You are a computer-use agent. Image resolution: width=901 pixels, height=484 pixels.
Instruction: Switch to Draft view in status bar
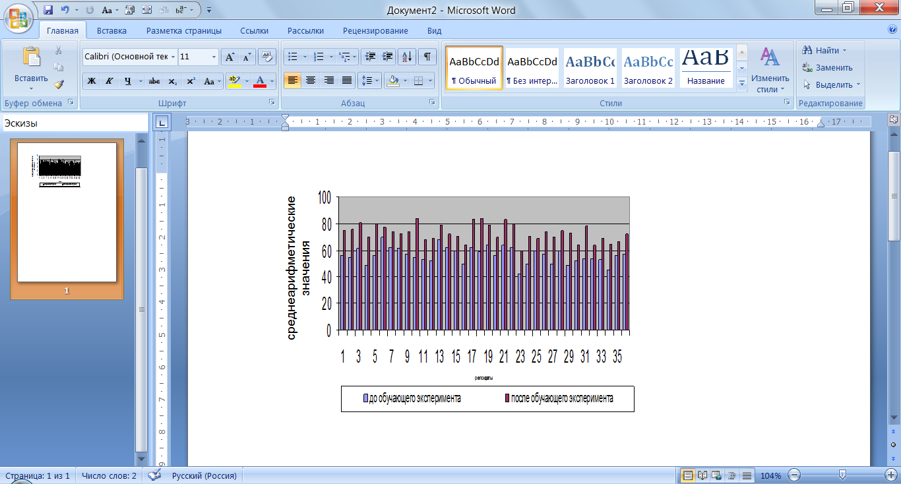click(x=747, y=475)
